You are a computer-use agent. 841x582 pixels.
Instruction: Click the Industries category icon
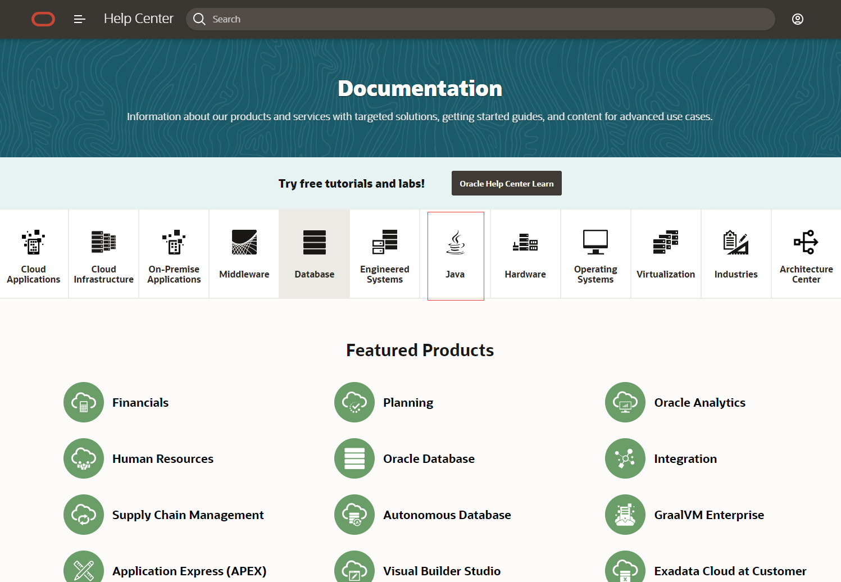click(736, 242)
